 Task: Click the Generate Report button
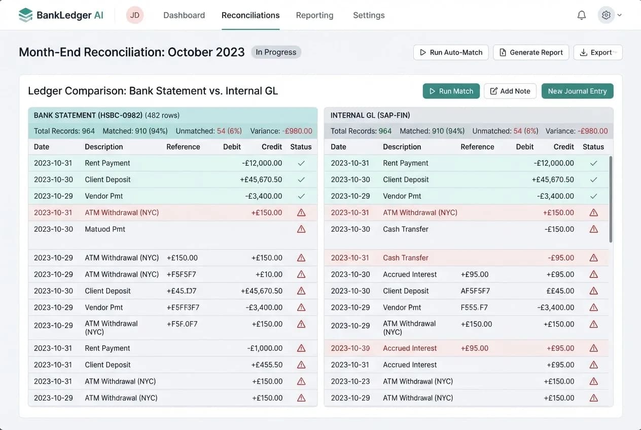pyautogui.click(x=531, y=52)
